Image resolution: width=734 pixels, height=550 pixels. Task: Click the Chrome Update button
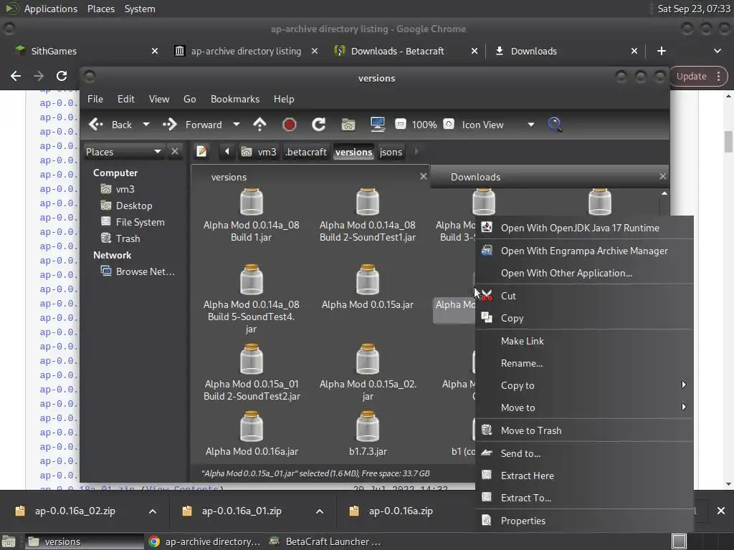[692, 76]
